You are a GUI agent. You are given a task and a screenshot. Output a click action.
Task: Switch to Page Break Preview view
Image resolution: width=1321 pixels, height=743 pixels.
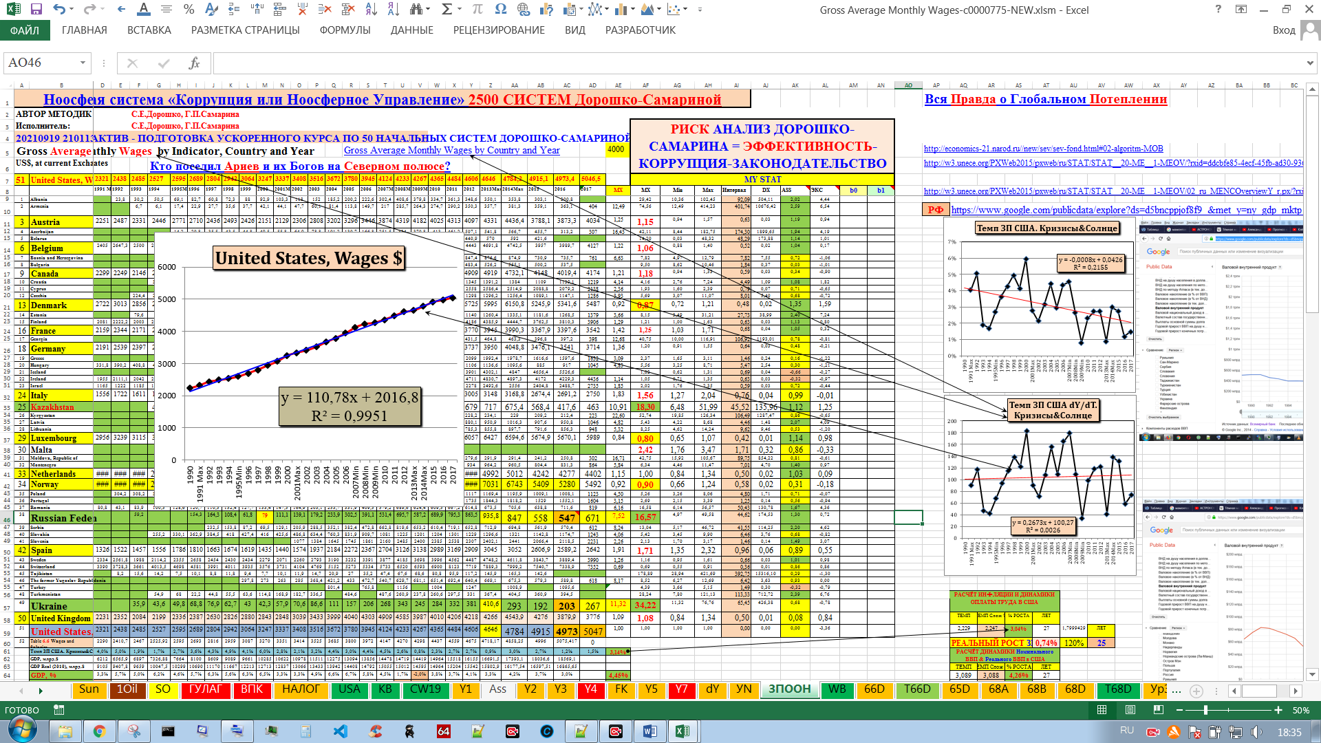point(1159,710)
